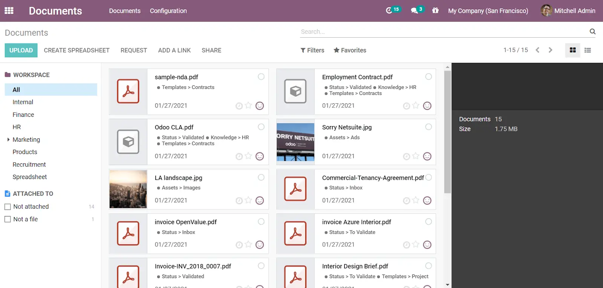Select the All workspace

(51, 89)
